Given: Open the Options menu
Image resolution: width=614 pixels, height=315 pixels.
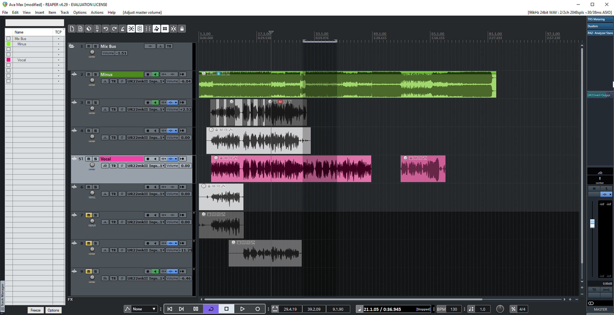Looking at the screenshot, I should coord(80,12).
